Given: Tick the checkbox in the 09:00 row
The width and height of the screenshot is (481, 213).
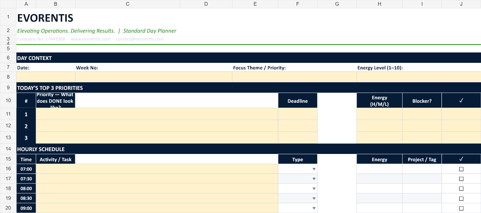Looking at the screenshot, I should pyautogui.click(x=461, y=208).
